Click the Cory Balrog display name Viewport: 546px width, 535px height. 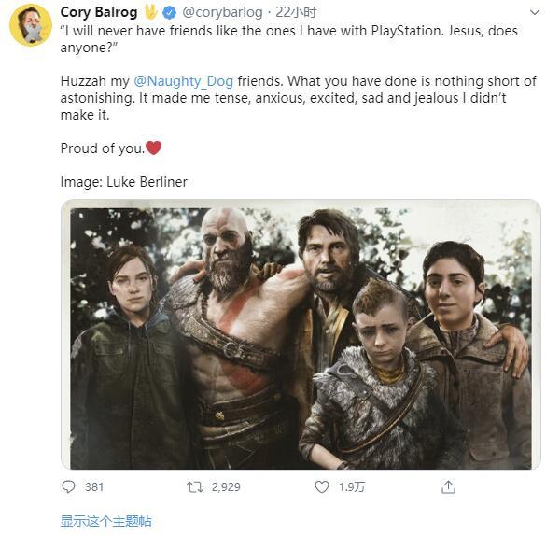click(x=99, y=12)
